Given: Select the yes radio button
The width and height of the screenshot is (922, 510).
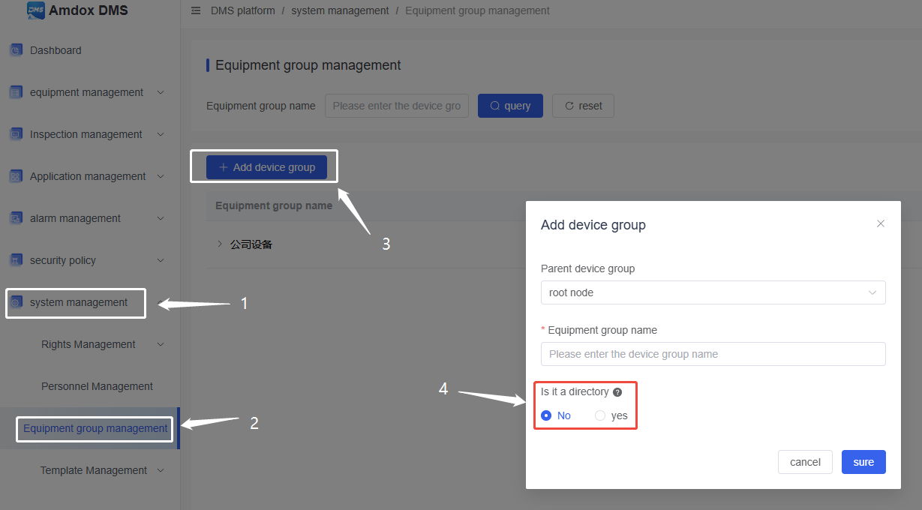Looking at the screenshot, I should [600, 415].
